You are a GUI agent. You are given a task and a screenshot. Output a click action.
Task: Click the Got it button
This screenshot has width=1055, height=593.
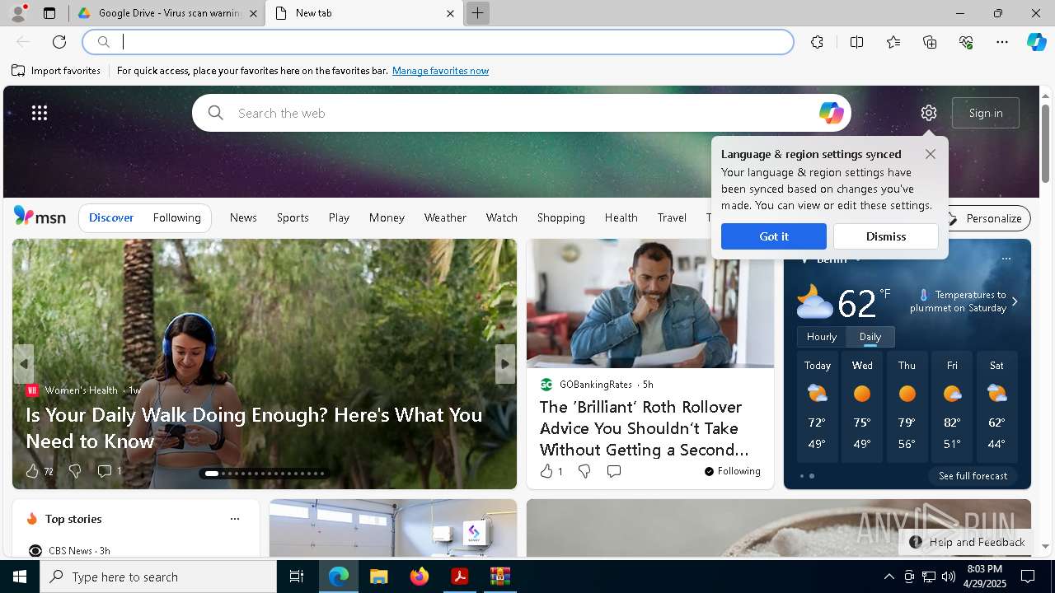(x=774, y=236)
